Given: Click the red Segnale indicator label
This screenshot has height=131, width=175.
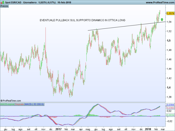Looking at the screenshot, I should 19,104.
